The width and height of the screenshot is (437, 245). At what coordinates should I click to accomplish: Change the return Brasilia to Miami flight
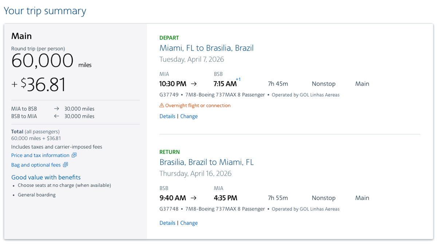189,223
